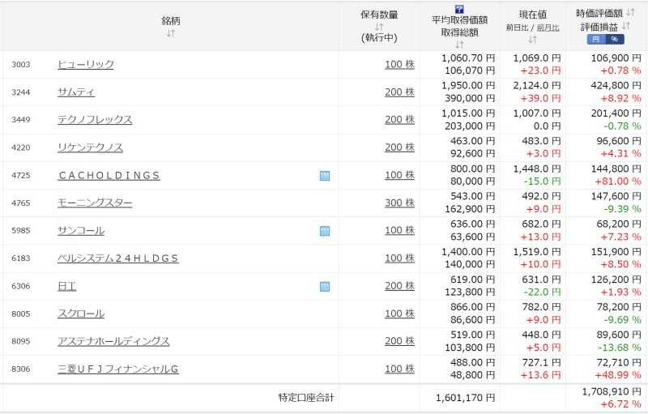The height and width of the screenshot is (414, 648).
Task: Sort by 時価評価額 arrow icon
Action: click(x=630, y=13)
